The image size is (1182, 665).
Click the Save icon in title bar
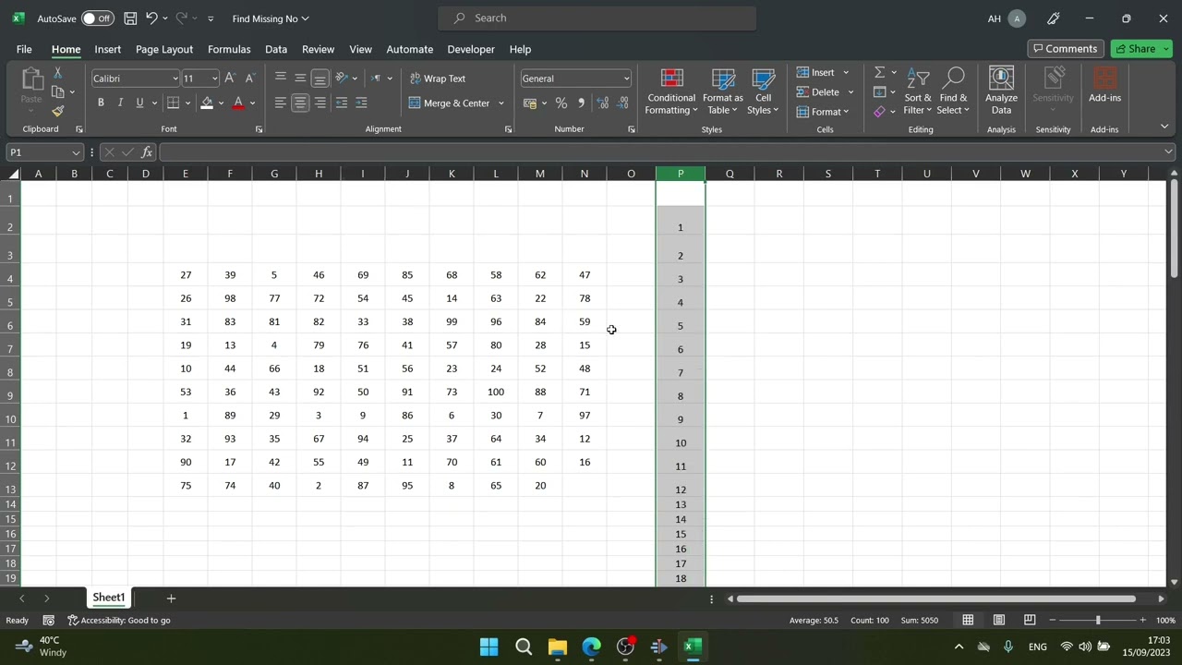(x=130, y=18)
